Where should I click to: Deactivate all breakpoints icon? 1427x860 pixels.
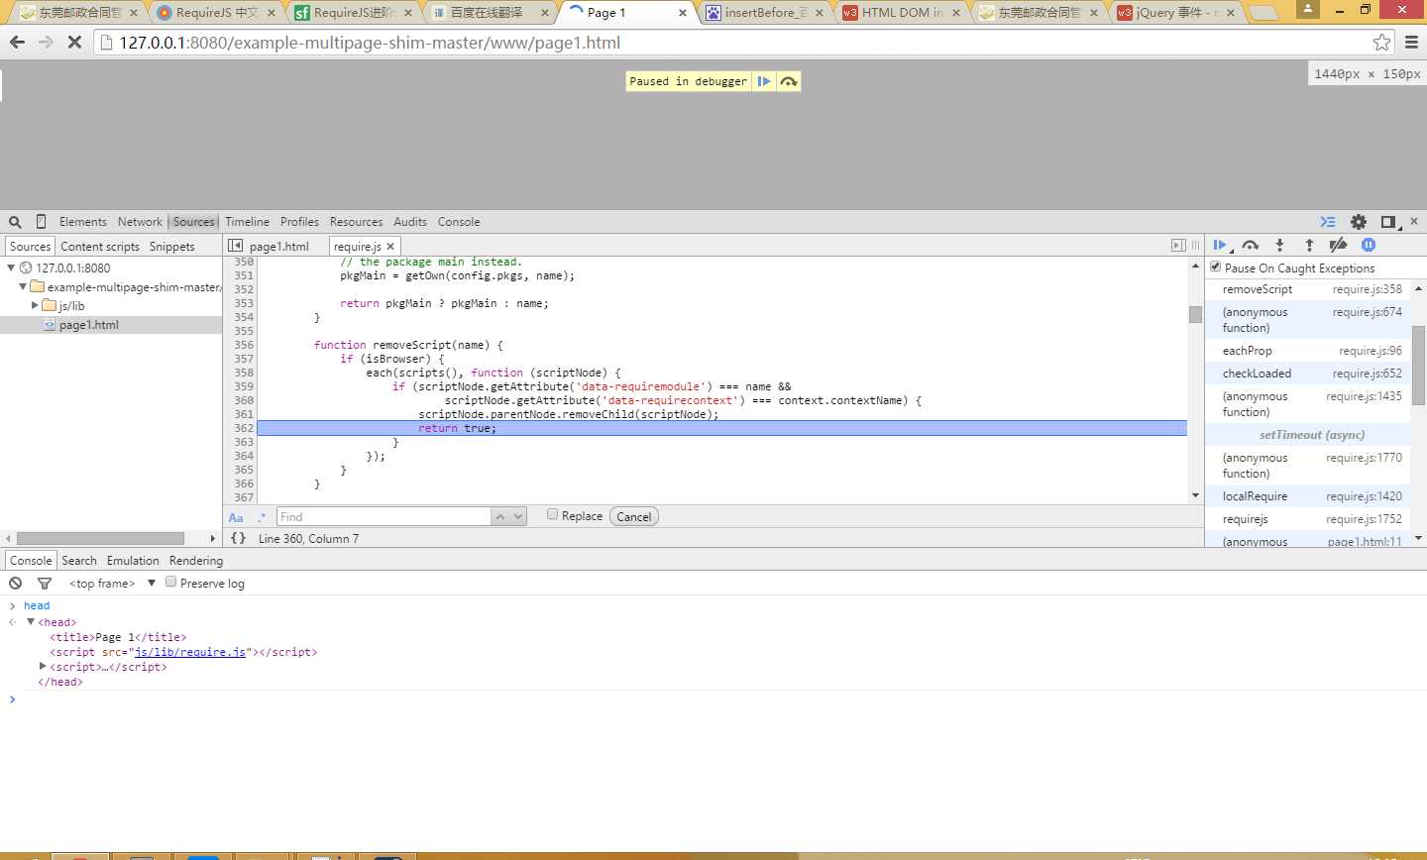click(1338, 245)
